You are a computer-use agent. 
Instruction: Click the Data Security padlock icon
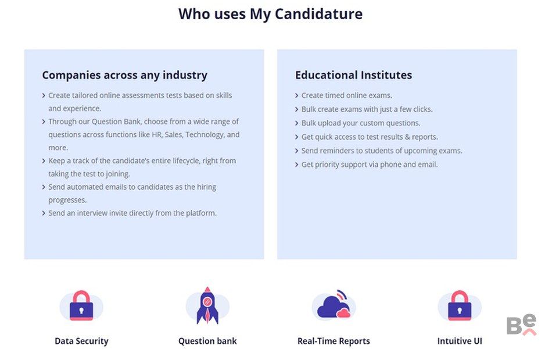81,306
